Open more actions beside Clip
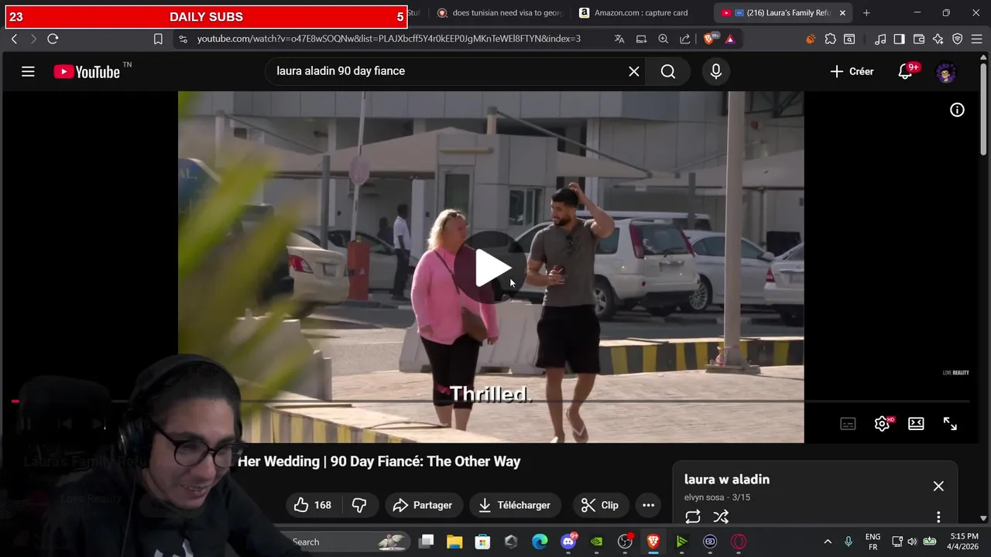Viewport: 991px width, 557px height. pyautogui.click(x=649, y=505)
